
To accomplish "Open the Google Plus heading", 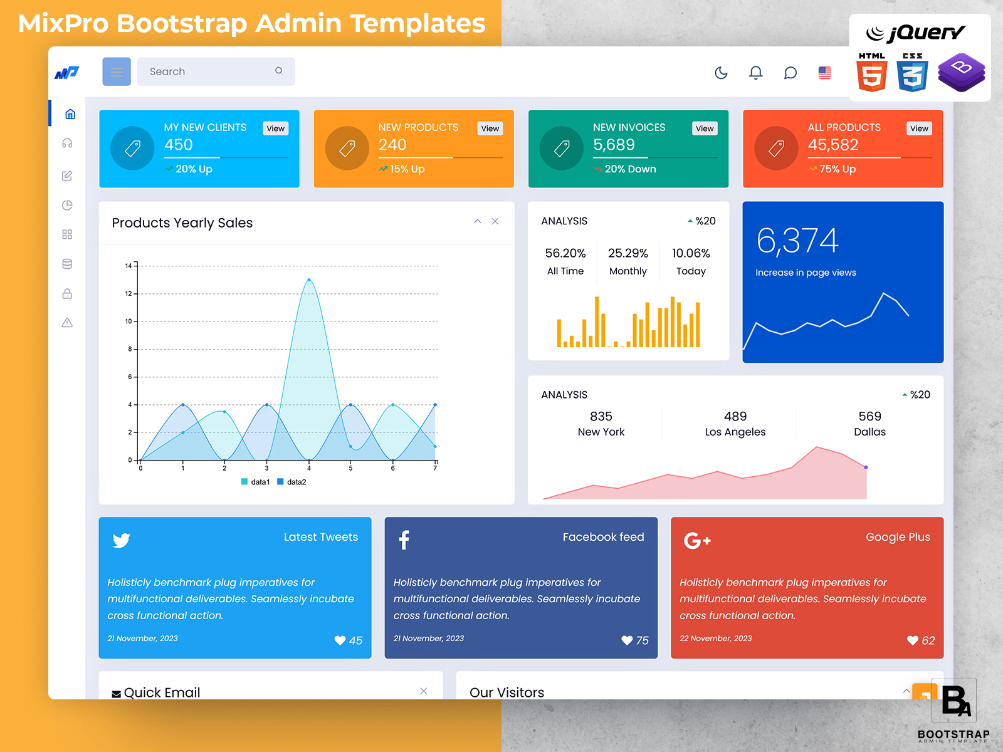I will point(898,537).
